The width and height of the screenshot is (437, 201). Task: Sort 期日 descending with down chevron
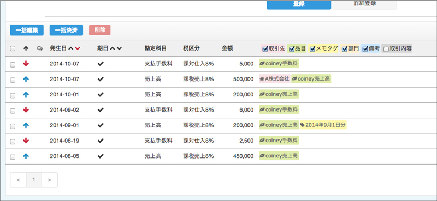tap(119, 48)
